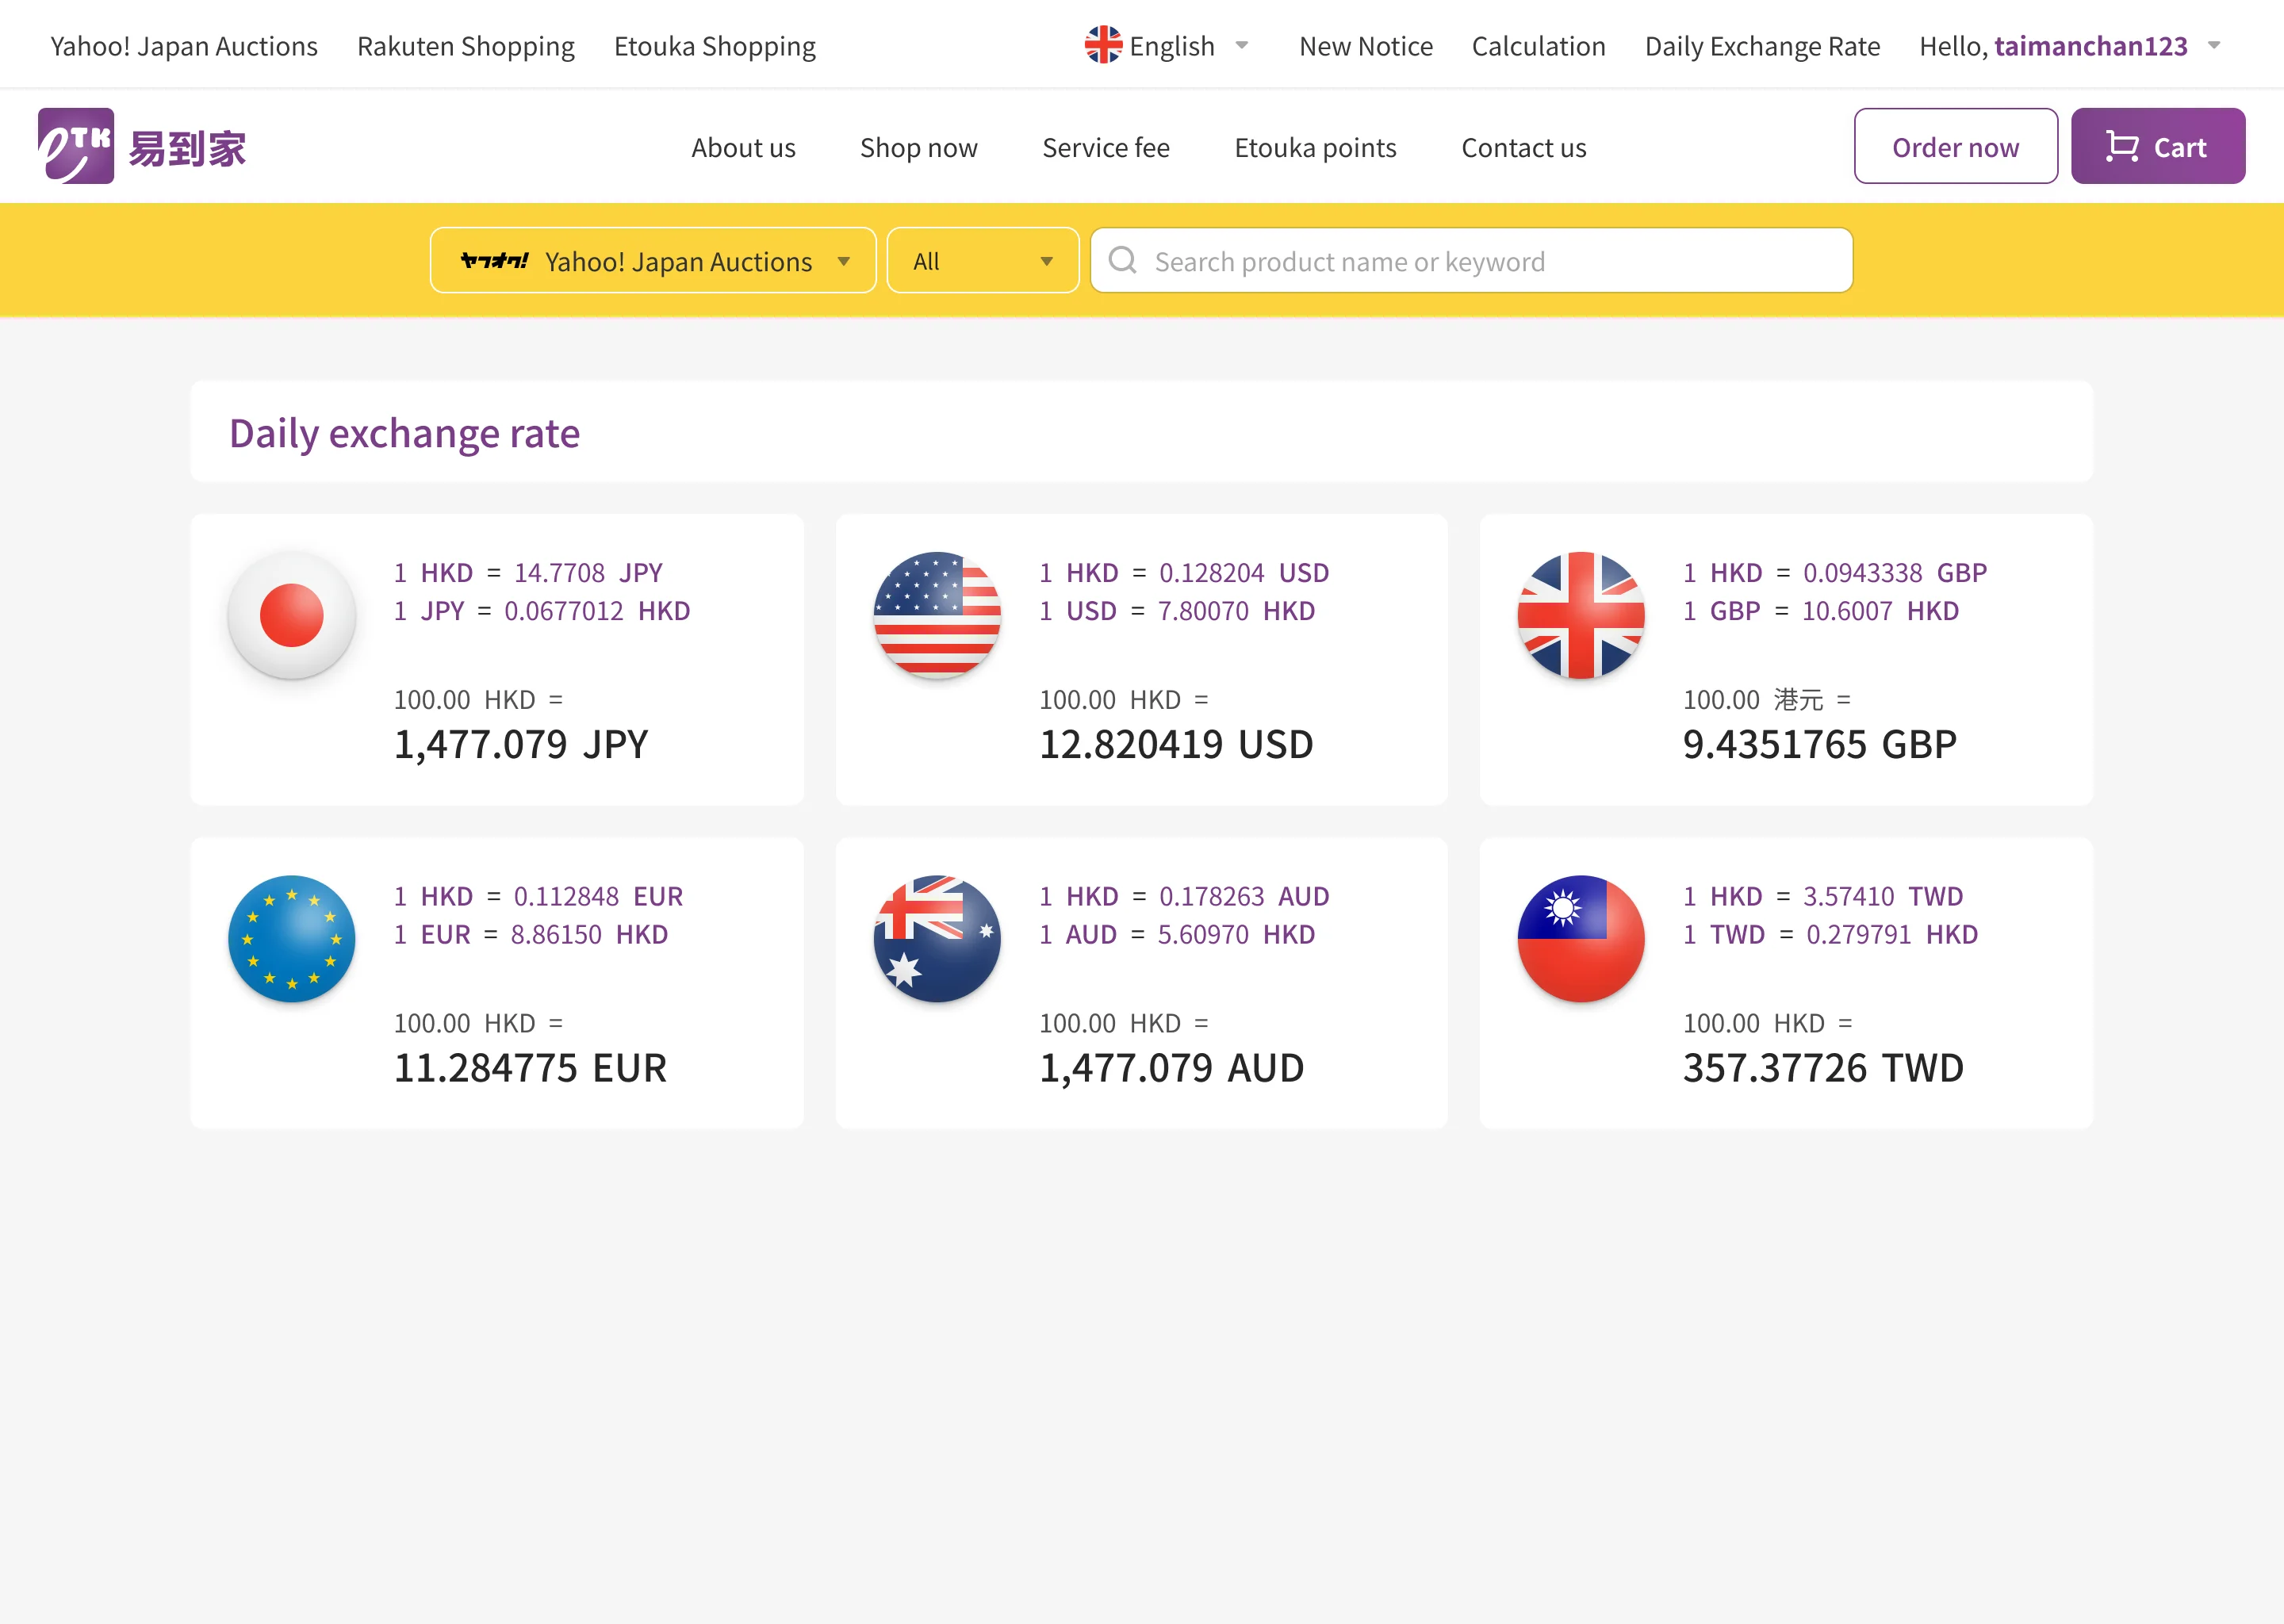Click the Etouka logo icon
This screenshot has height=1624, width=2284.
[76, 146]
